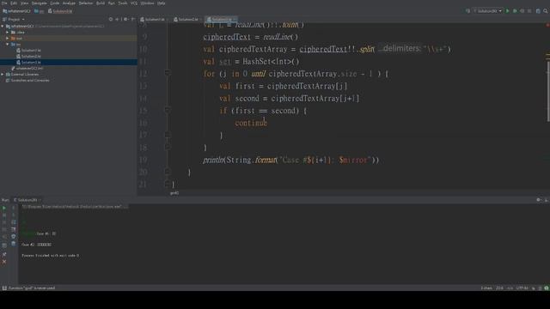The height and width of the screenshot is (309, 550).
Task: Click the Up stack trace arrow
Action: (14, 208)
